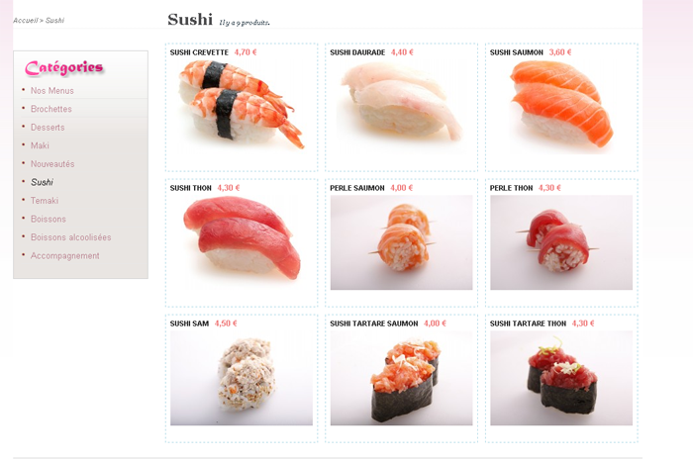Select the Temaki category

point(45,201)
